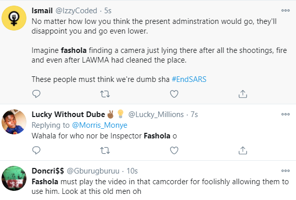The width and height of the screenshot is (296, 200).
Task: Like Ismail's tweet about fashola
Action: click(174, 94)
